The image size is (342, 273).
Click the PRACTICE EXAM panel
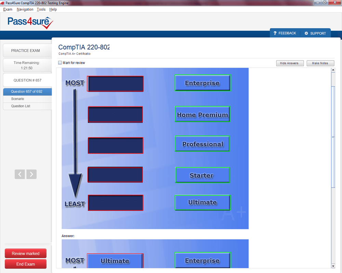click(x=27, y=51)
